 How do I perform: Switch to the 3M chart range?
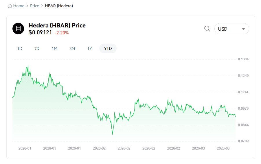click(72, 49)
